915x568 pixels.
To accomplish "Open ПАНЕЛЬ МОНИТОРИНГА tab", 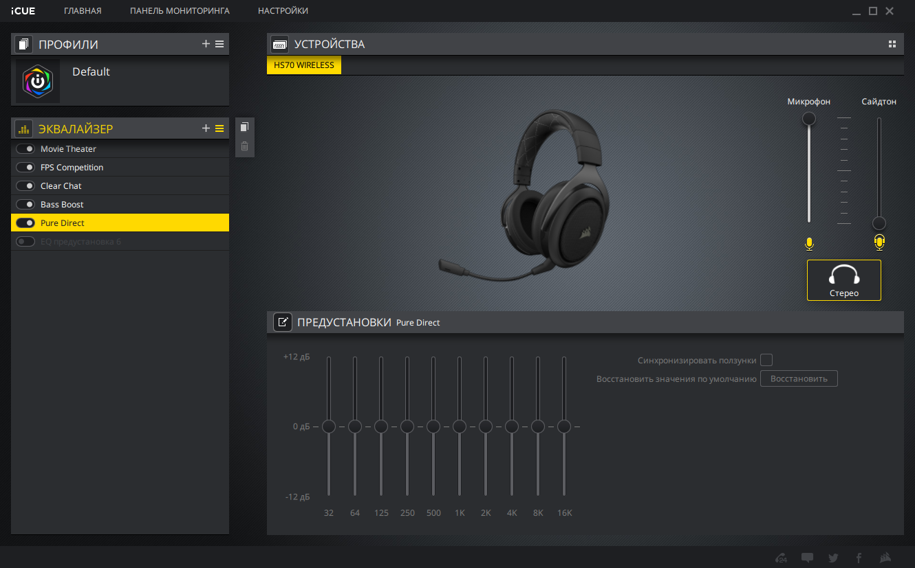I will click(180, 11).
